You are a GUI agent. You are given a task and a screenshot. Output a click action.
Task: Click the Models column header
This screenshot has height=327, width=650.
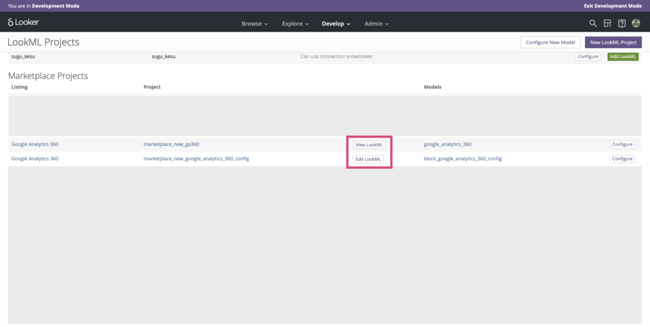(x=433, y=87)
